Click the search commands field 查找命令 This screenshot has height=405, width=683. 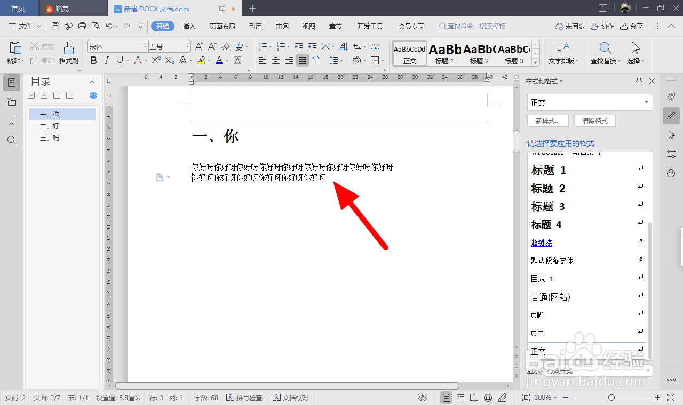pyautogui.click(x=472, y=26)
